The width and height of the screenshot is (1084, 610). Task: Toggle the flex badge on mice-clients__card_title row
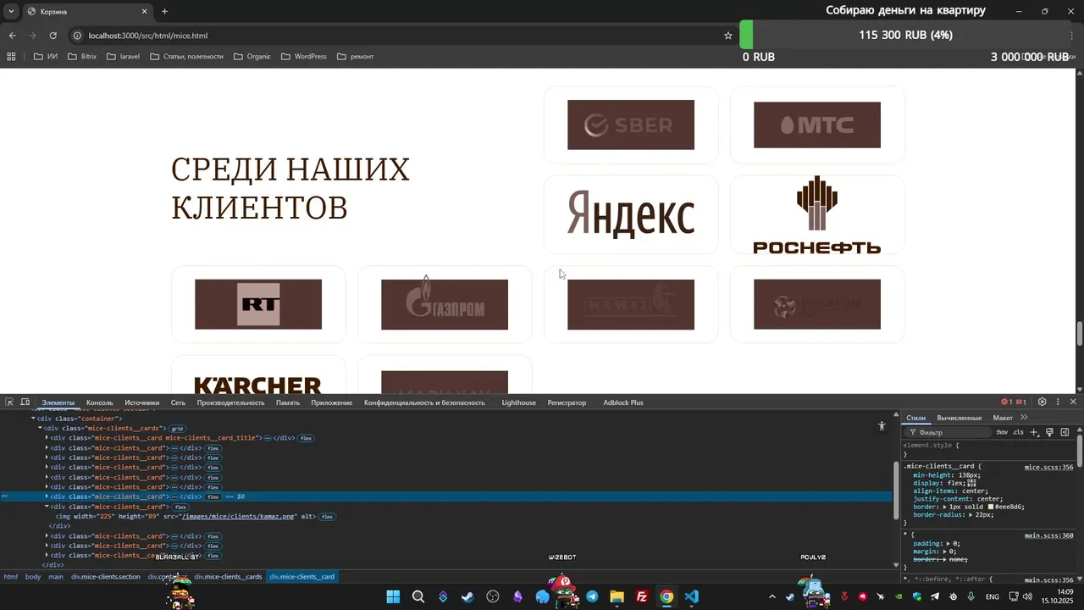click(306, 438)
